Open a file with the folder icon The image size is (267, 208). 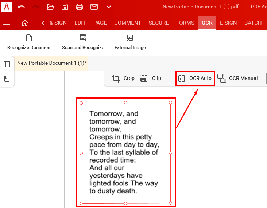tap(50, 7)
